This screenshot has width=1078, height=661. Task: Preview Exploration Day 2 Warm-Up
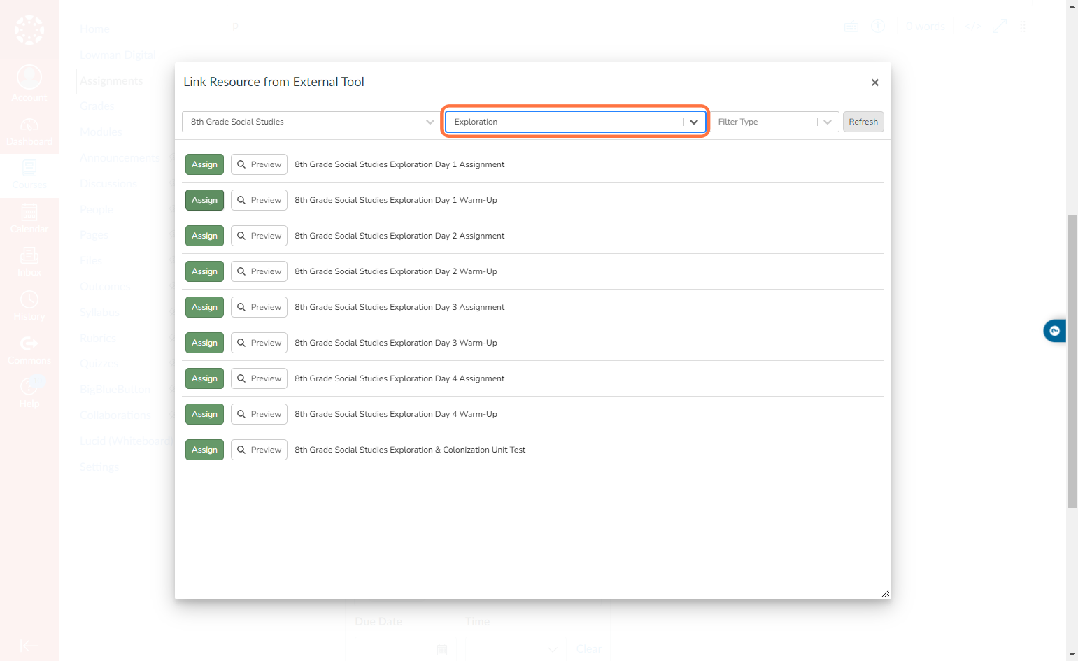(259, 271)
